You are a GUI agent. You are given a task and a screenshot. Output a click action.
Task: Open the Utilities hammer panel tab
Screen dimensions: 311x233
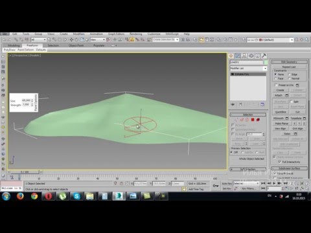tap(264, 56)
